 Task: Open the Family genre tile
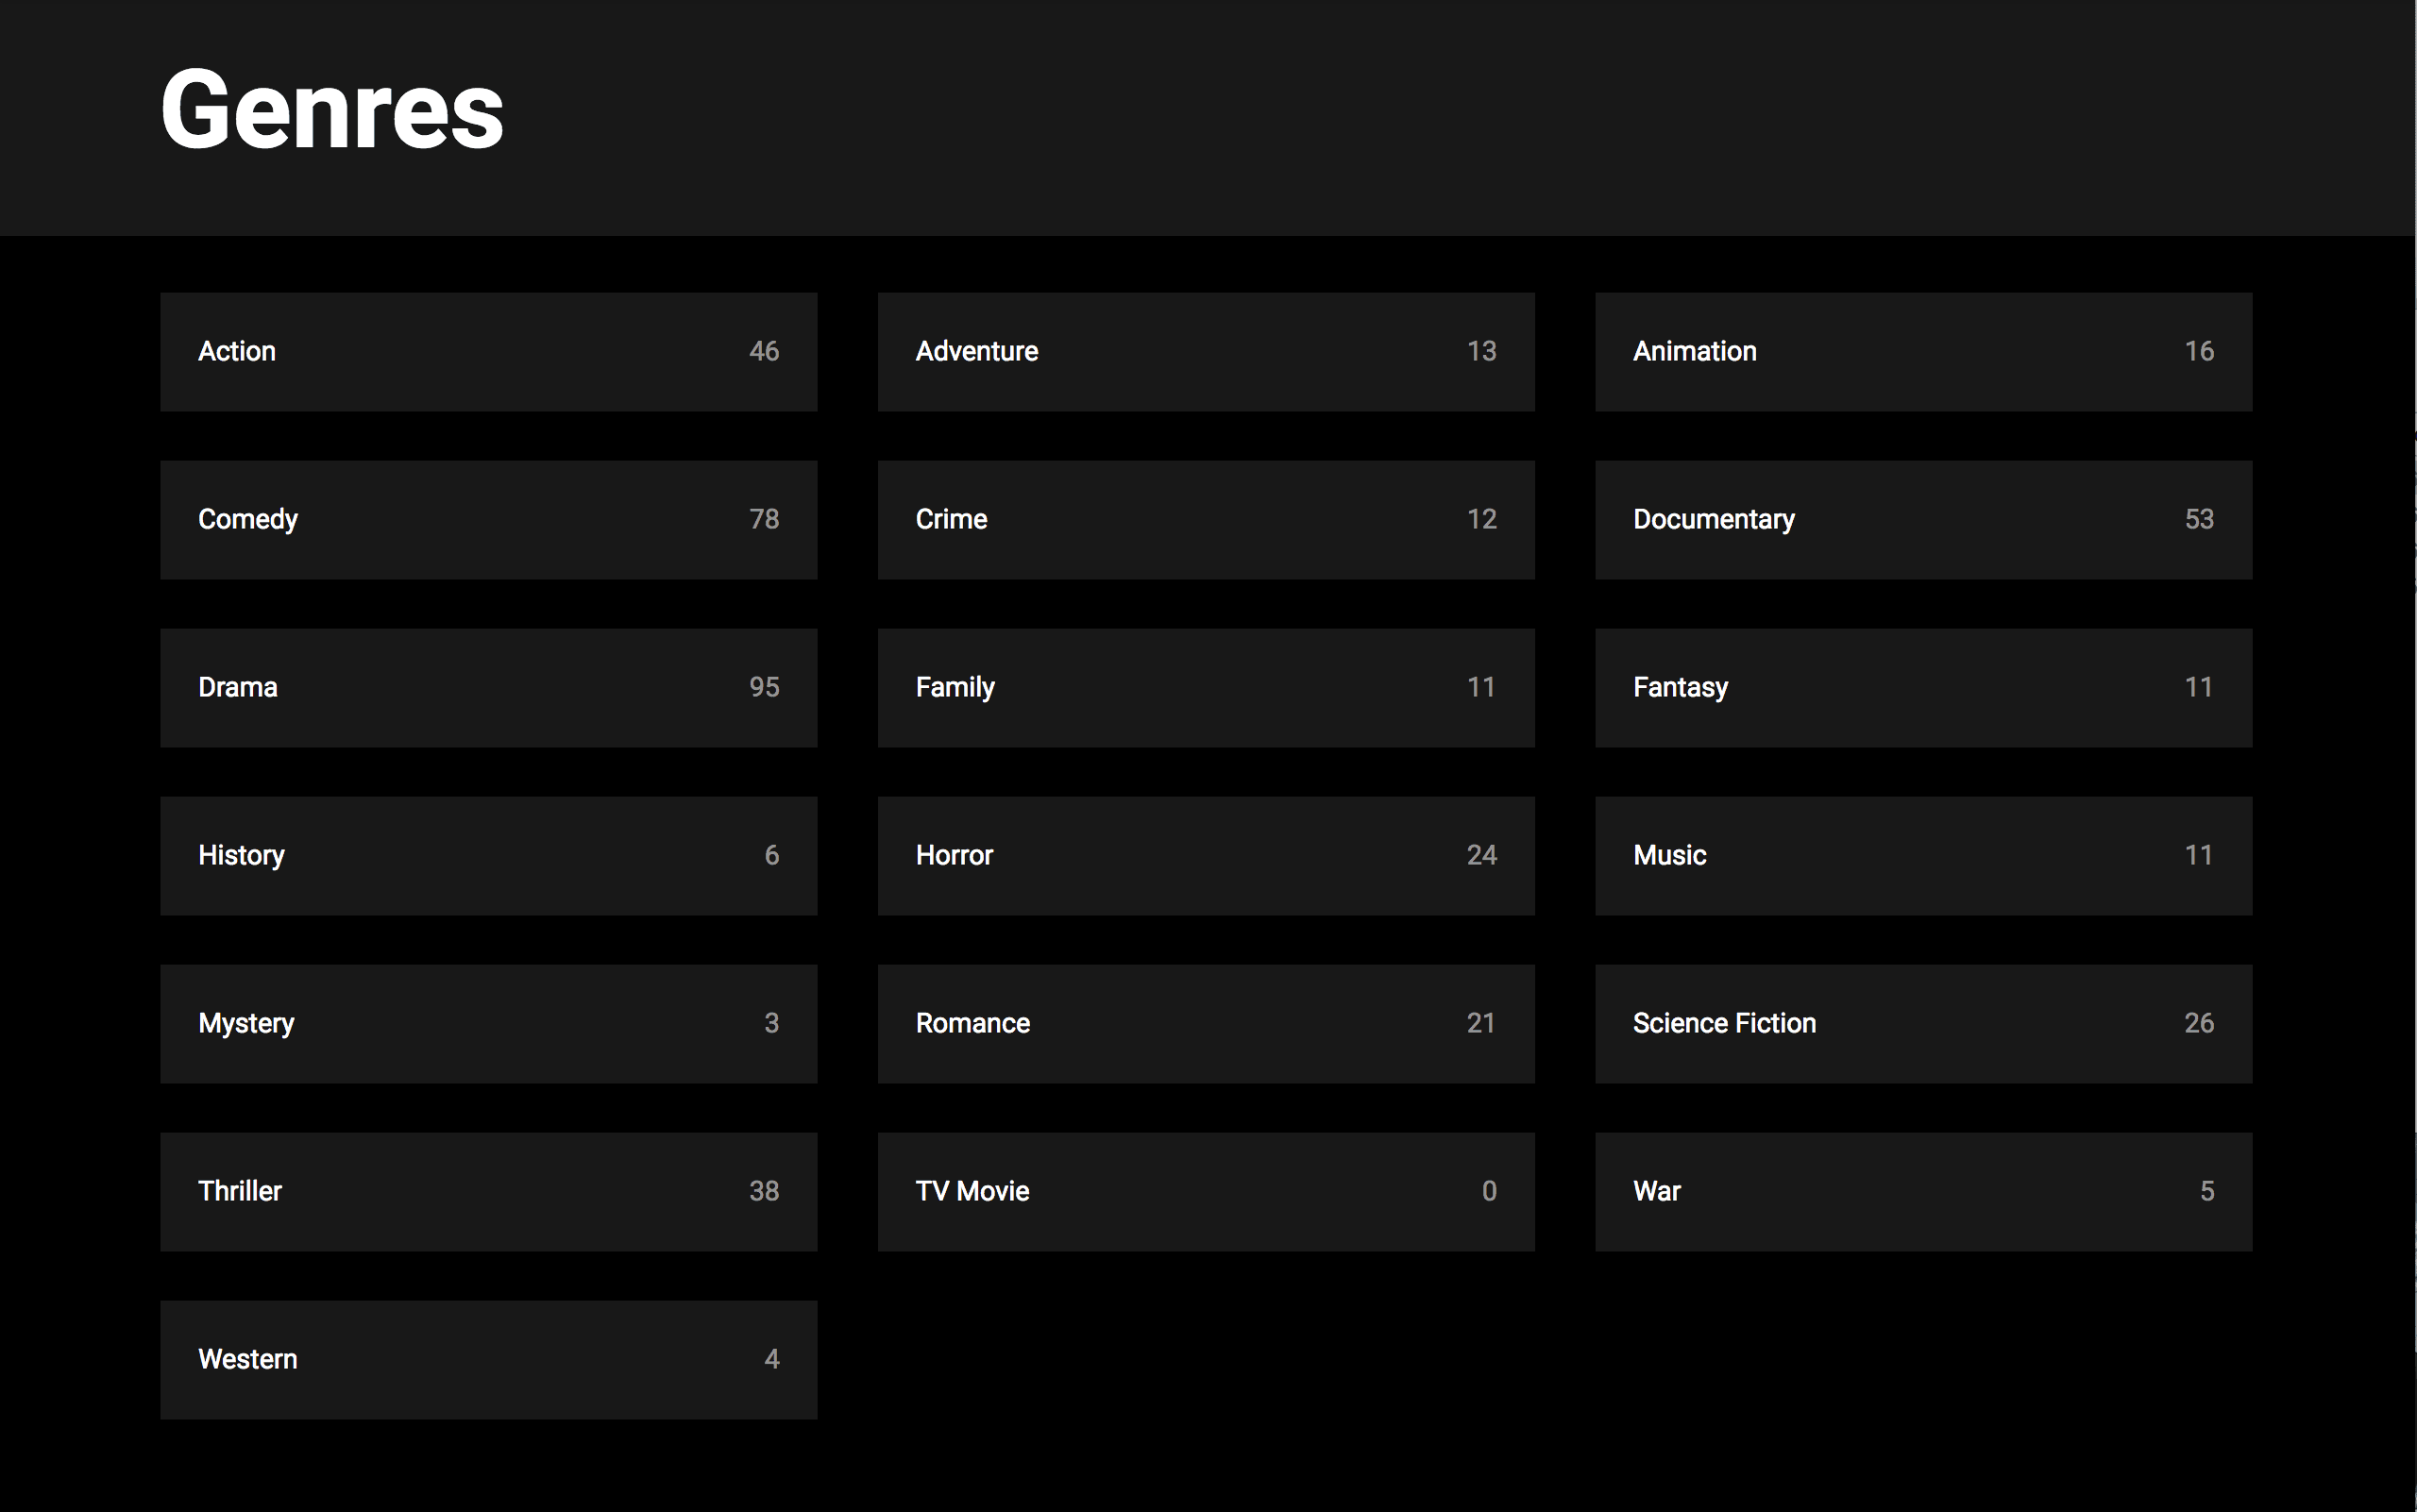[1207, 688]
